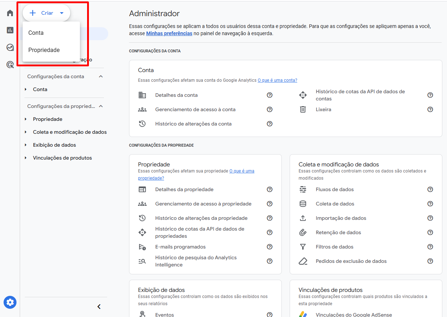This screenshot has height=317, width=447.
Task: Open Gerenciamento de acesso à propriedade
Action: point(203,204)
